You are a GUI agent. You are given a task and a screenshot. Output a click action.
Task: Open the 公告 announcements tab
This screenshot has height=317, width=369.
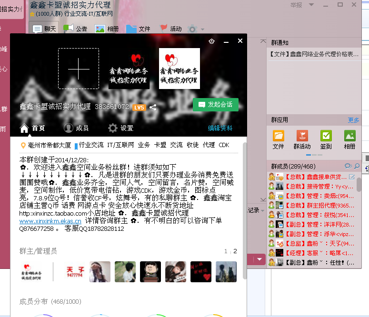click(75, 29)
